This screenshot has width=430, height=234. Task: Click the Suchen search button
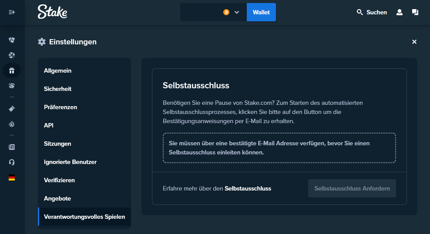(372, 12)
